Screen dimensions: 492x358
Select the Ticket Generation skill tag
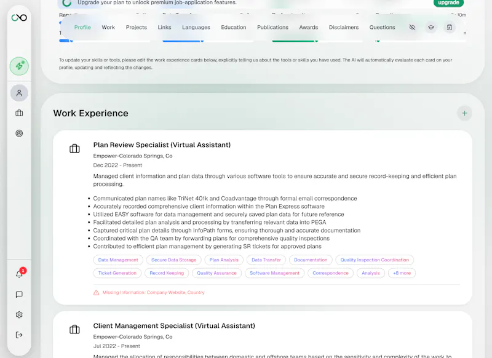click(x=117, y=273)
